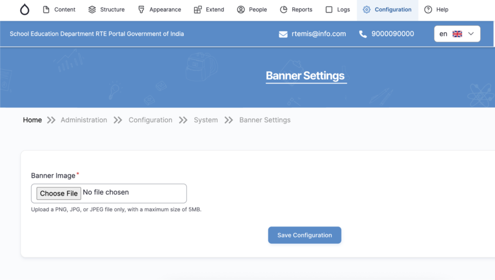The width and height of the screenshot is (495, 280).
Task: Click the Drupal drop logo icon
Action: point(25,10)
